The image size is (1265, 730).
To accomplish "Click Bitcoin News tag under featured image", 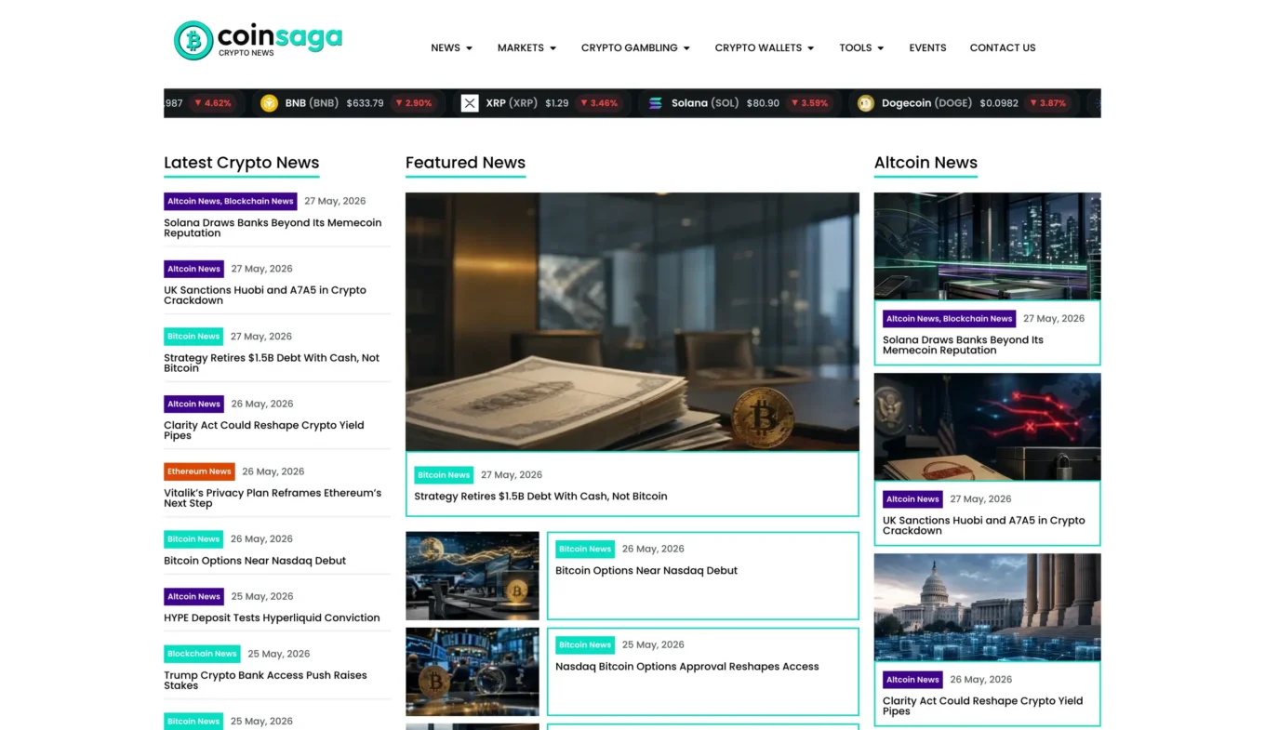I will [444, 475].
